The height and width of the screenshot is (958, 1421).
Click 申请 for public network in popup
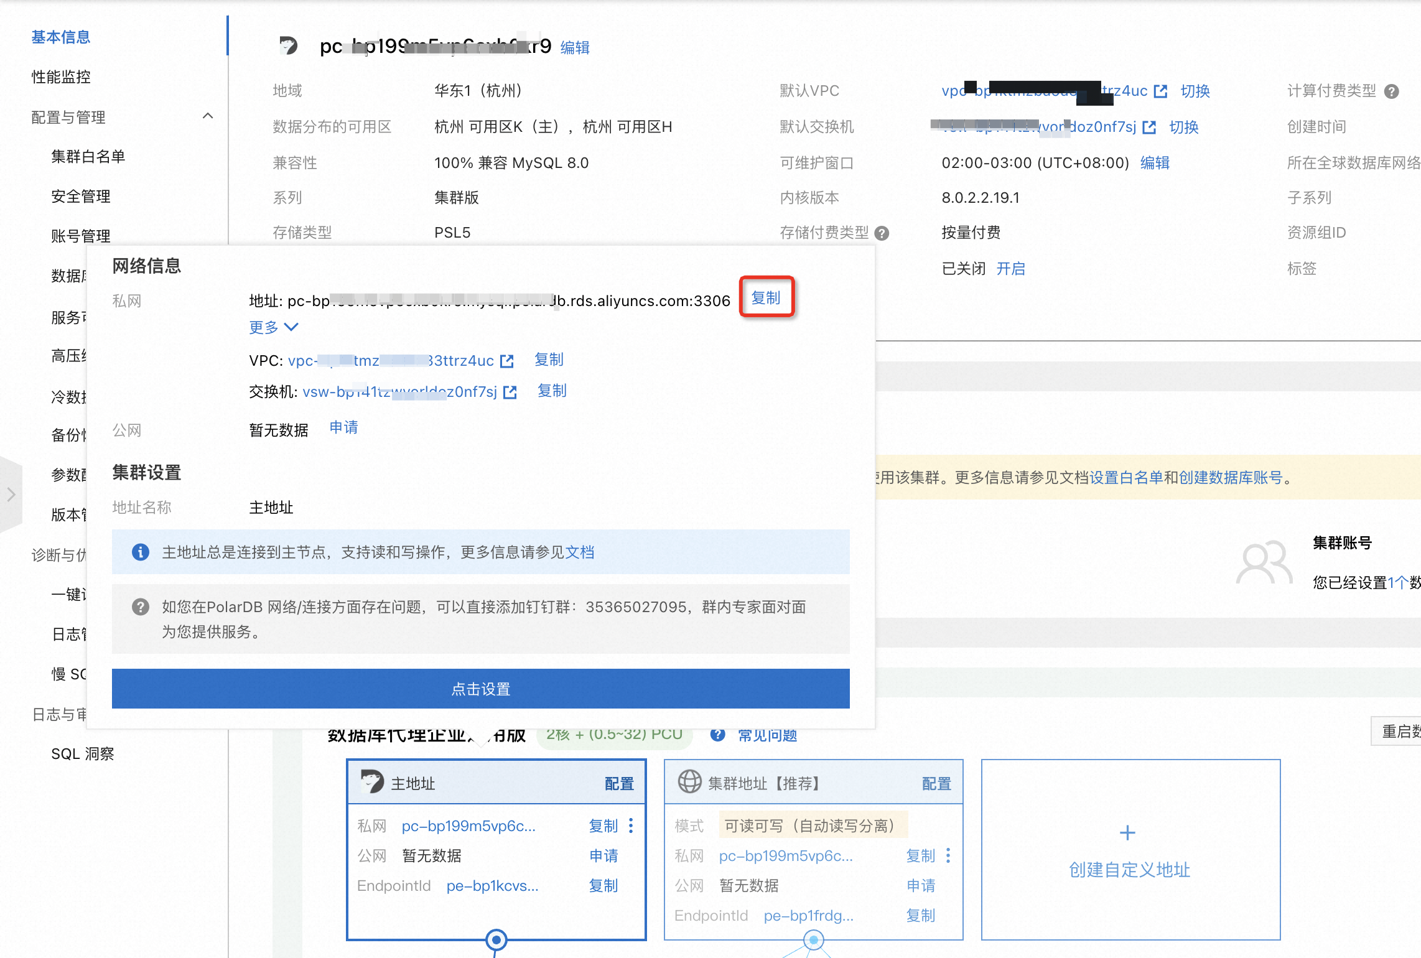[343, 427]
